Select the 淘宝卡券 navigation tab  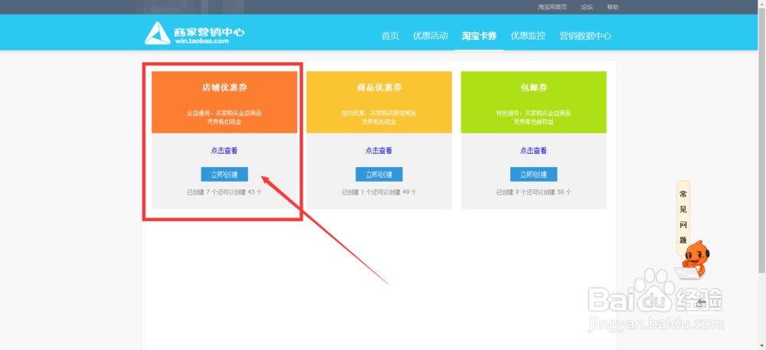[x=480, y=36]
